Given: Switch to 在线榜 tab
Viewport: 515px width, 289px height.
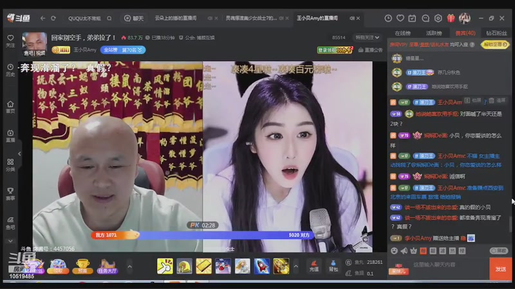Looking at the screenshot, I should pos(403,33).
